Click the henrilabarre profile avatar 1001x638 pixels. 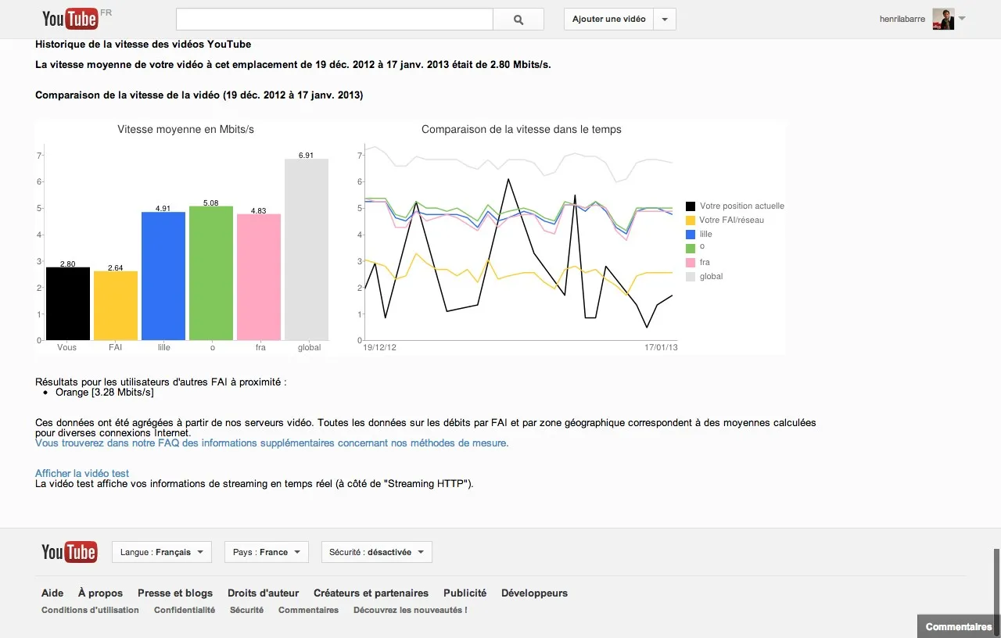click(943, 20)
